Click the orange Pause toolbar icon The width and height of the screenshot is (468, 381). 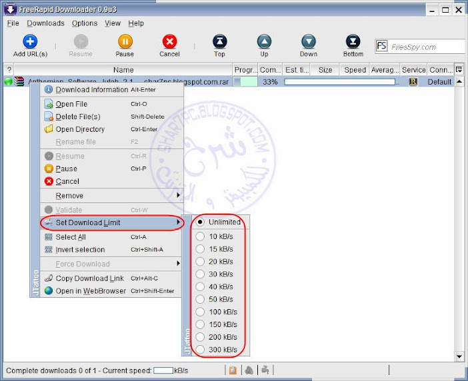tap(125, 41)
